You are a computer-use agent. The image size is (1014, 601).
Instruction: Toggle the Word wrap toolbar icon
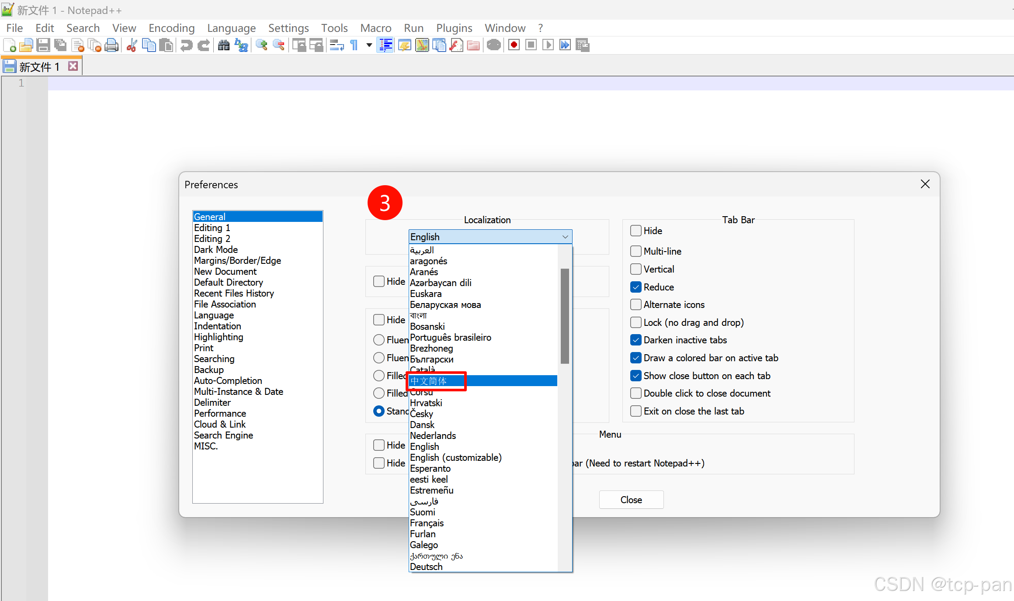337,45
